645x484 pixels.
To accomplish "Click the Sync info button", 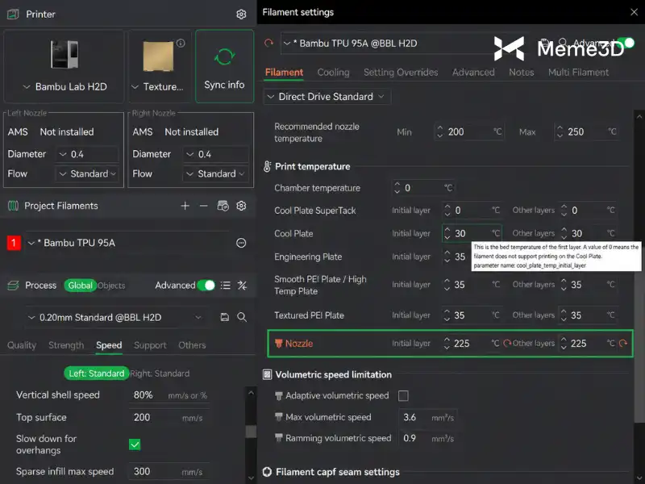I will pos(225,66).
